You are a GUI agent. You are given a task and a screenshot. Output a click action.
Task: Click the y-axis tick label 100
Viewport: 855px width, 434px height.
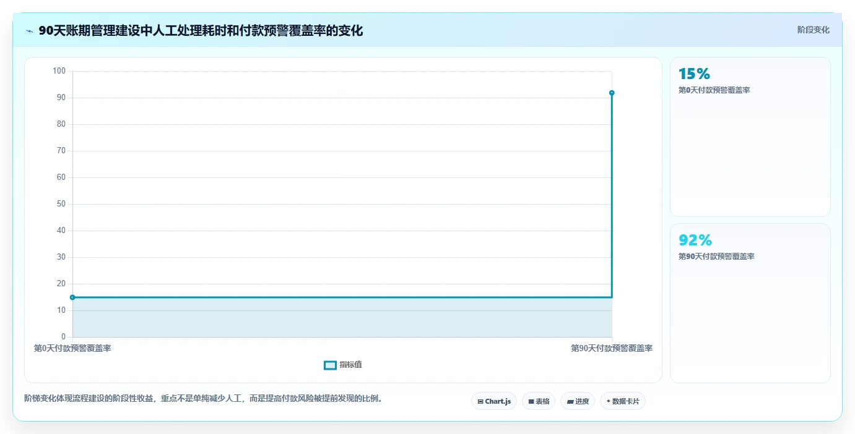(59, 71)
